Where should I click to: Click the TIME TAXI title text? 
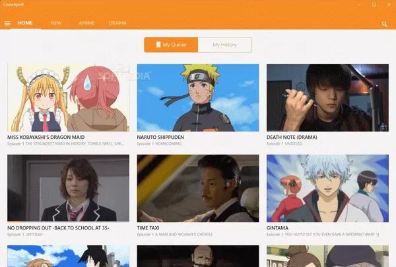click(x=148, y=228)
